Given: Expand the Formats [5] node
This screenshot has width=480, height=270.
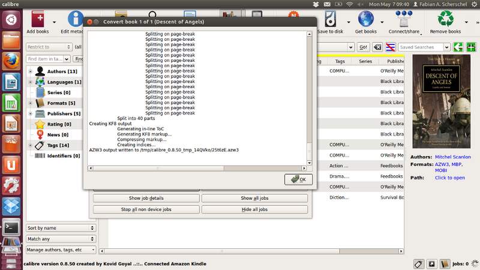Looking at the screenshot, I should (31, 103).
